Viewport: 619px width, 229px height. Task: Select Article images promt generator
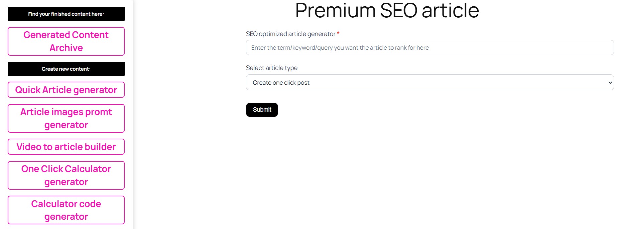pos(66,118)
